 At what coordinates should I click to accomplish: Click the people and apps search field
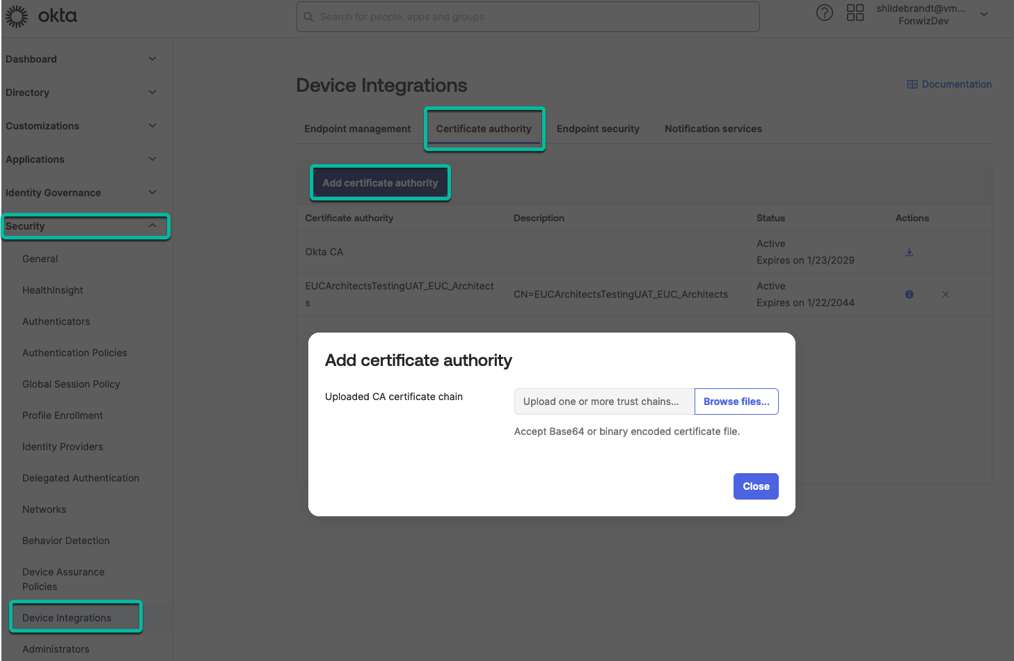[x=528, y=17]
